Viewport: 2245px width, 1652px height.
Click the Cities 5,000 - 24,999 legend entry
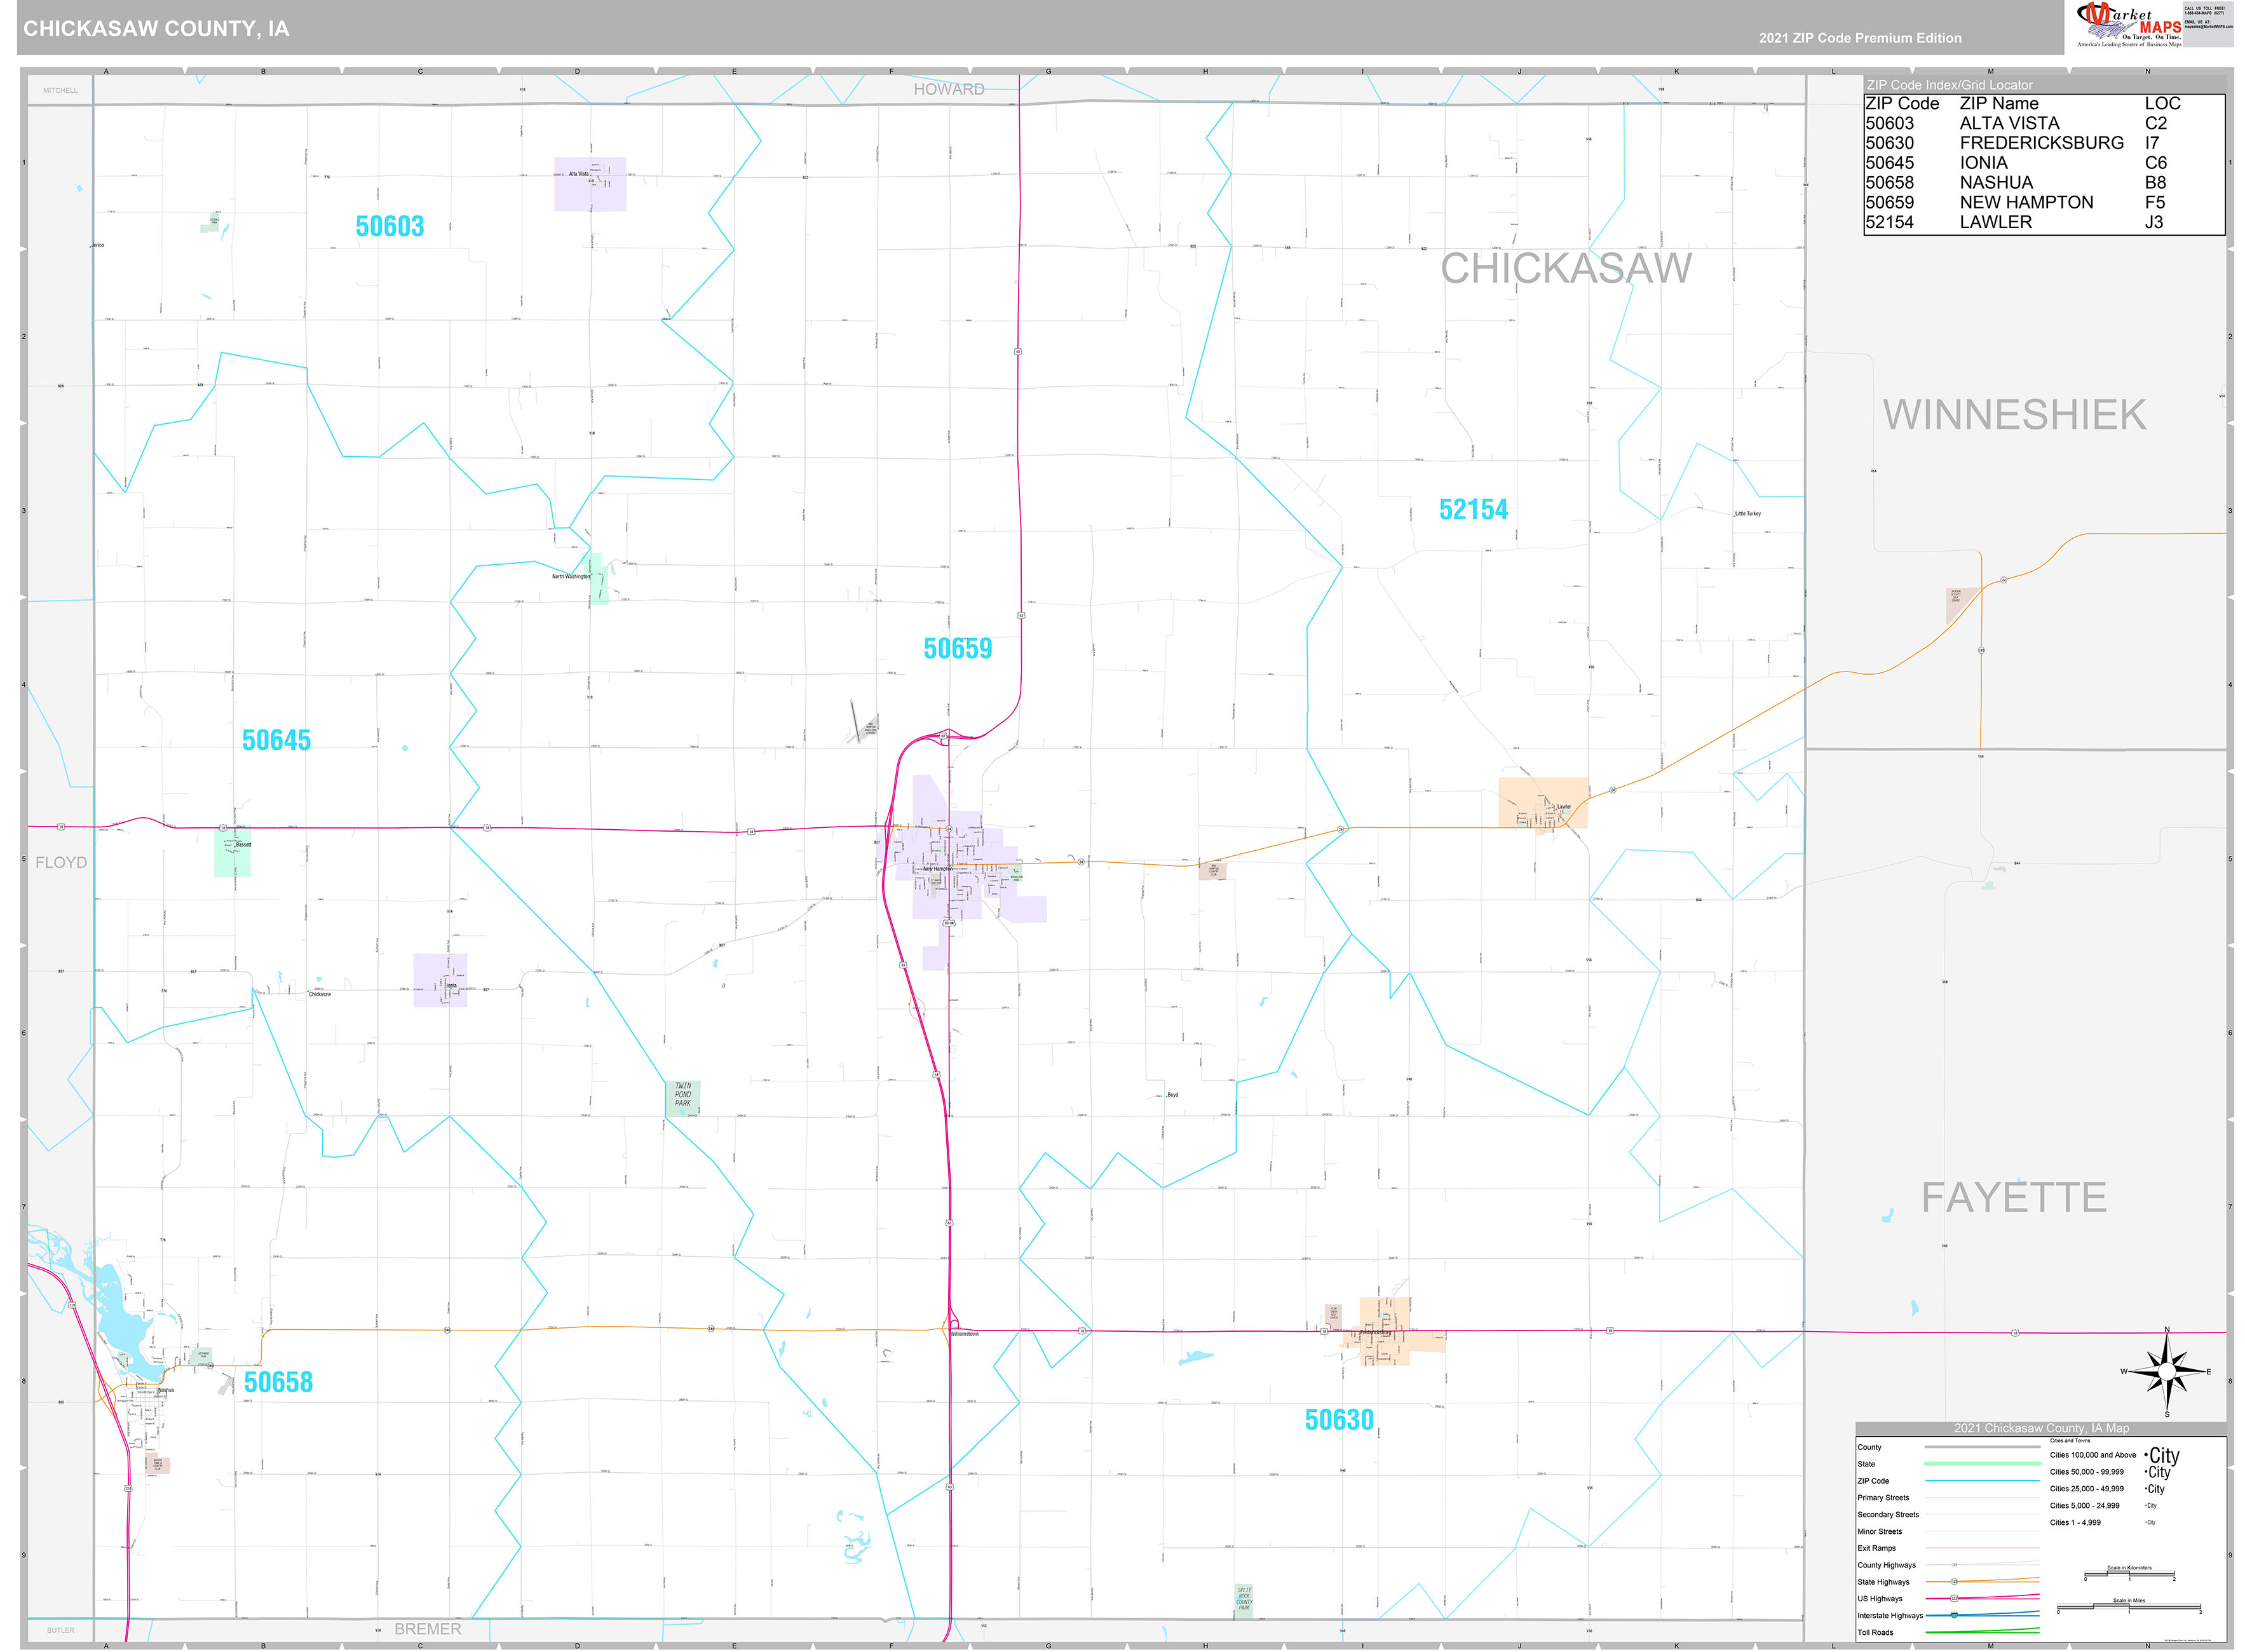pyautogui.click(x=2085, y=1505)
